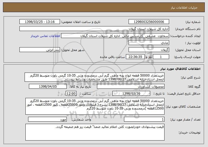The image size is (208, 147).
Task: Click the request creator field
Action: click(115, 36)
